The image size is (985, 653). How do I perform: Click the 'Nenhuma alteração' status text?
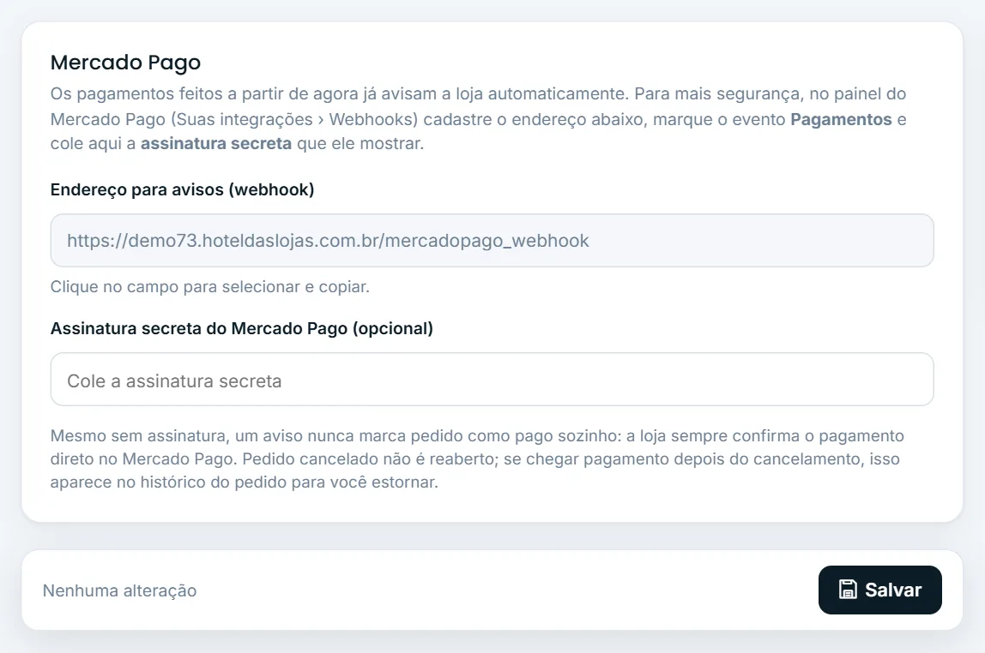pyautogui.click(x=119, y=591)
